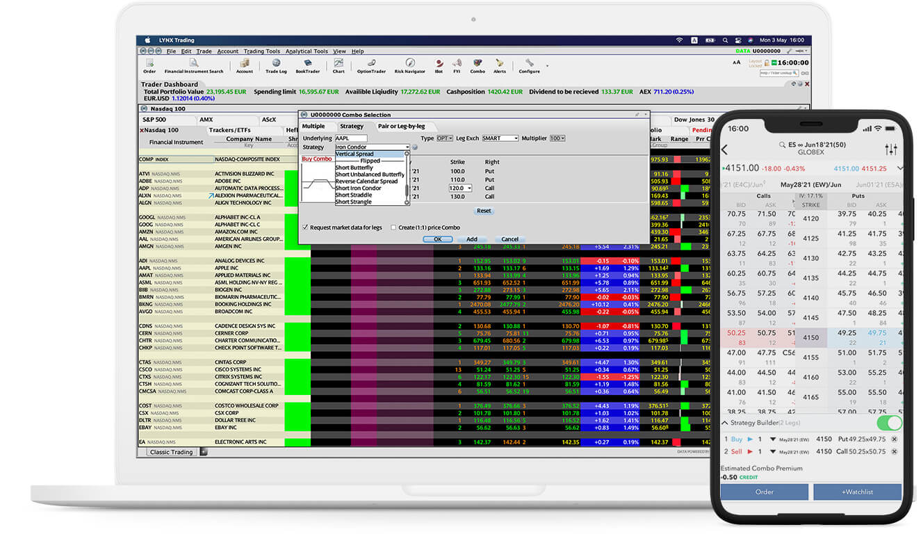Open chain settings sliders icon on phone
The width and height of the screenshot is (923, 534).
point(891,149)
